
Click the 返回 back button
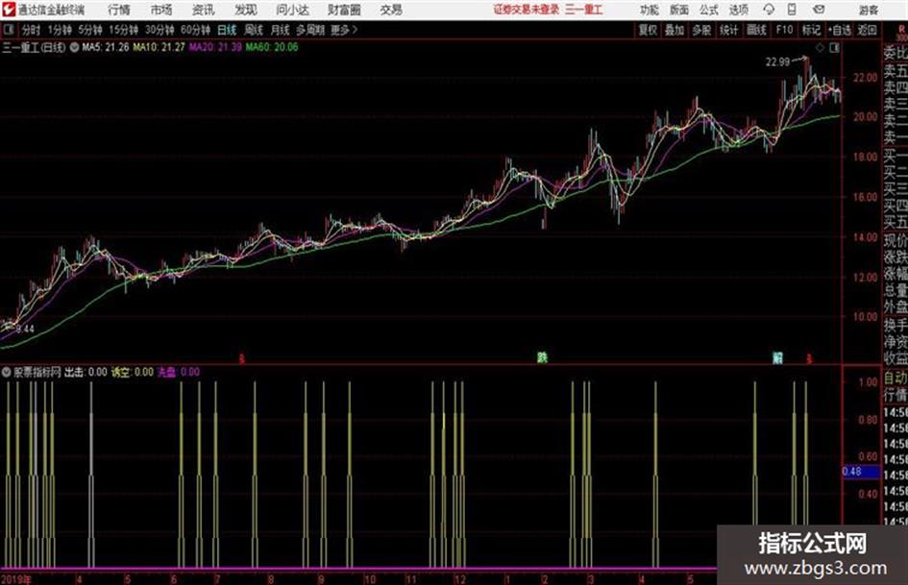(868, 30)
